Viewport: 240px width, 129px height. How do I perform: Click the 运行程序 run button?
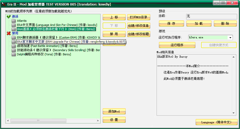point(177,45)
